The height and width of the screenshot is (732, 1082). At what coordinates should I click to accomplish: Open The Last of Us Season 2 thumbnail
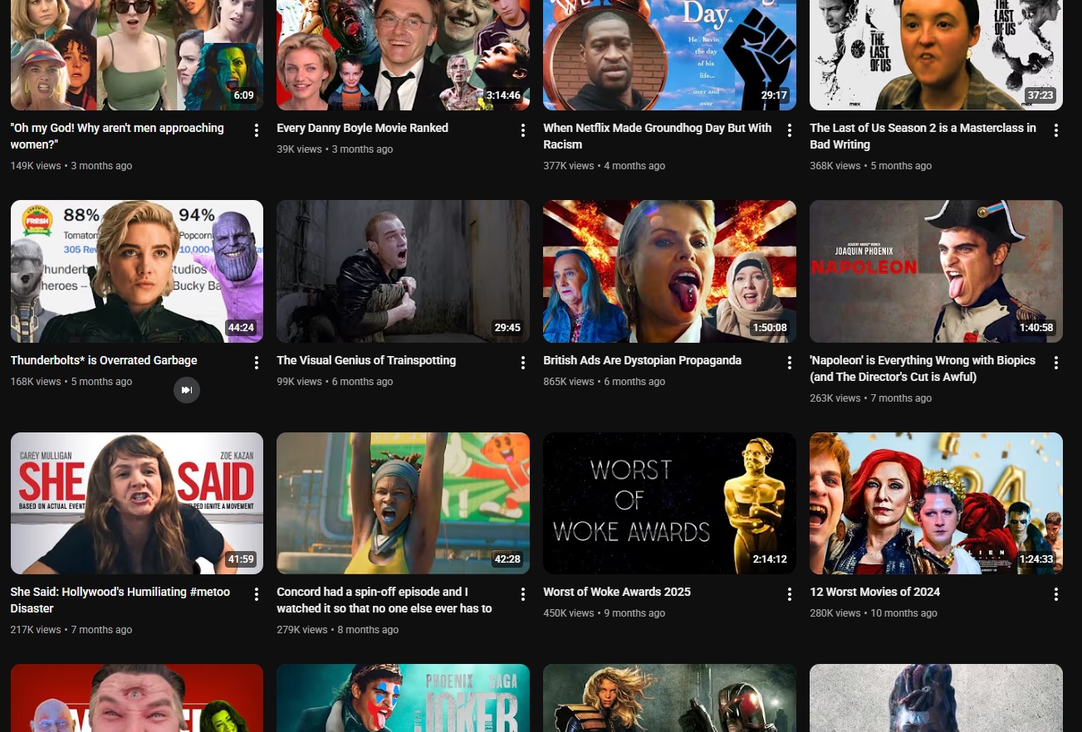pos(936,55)
